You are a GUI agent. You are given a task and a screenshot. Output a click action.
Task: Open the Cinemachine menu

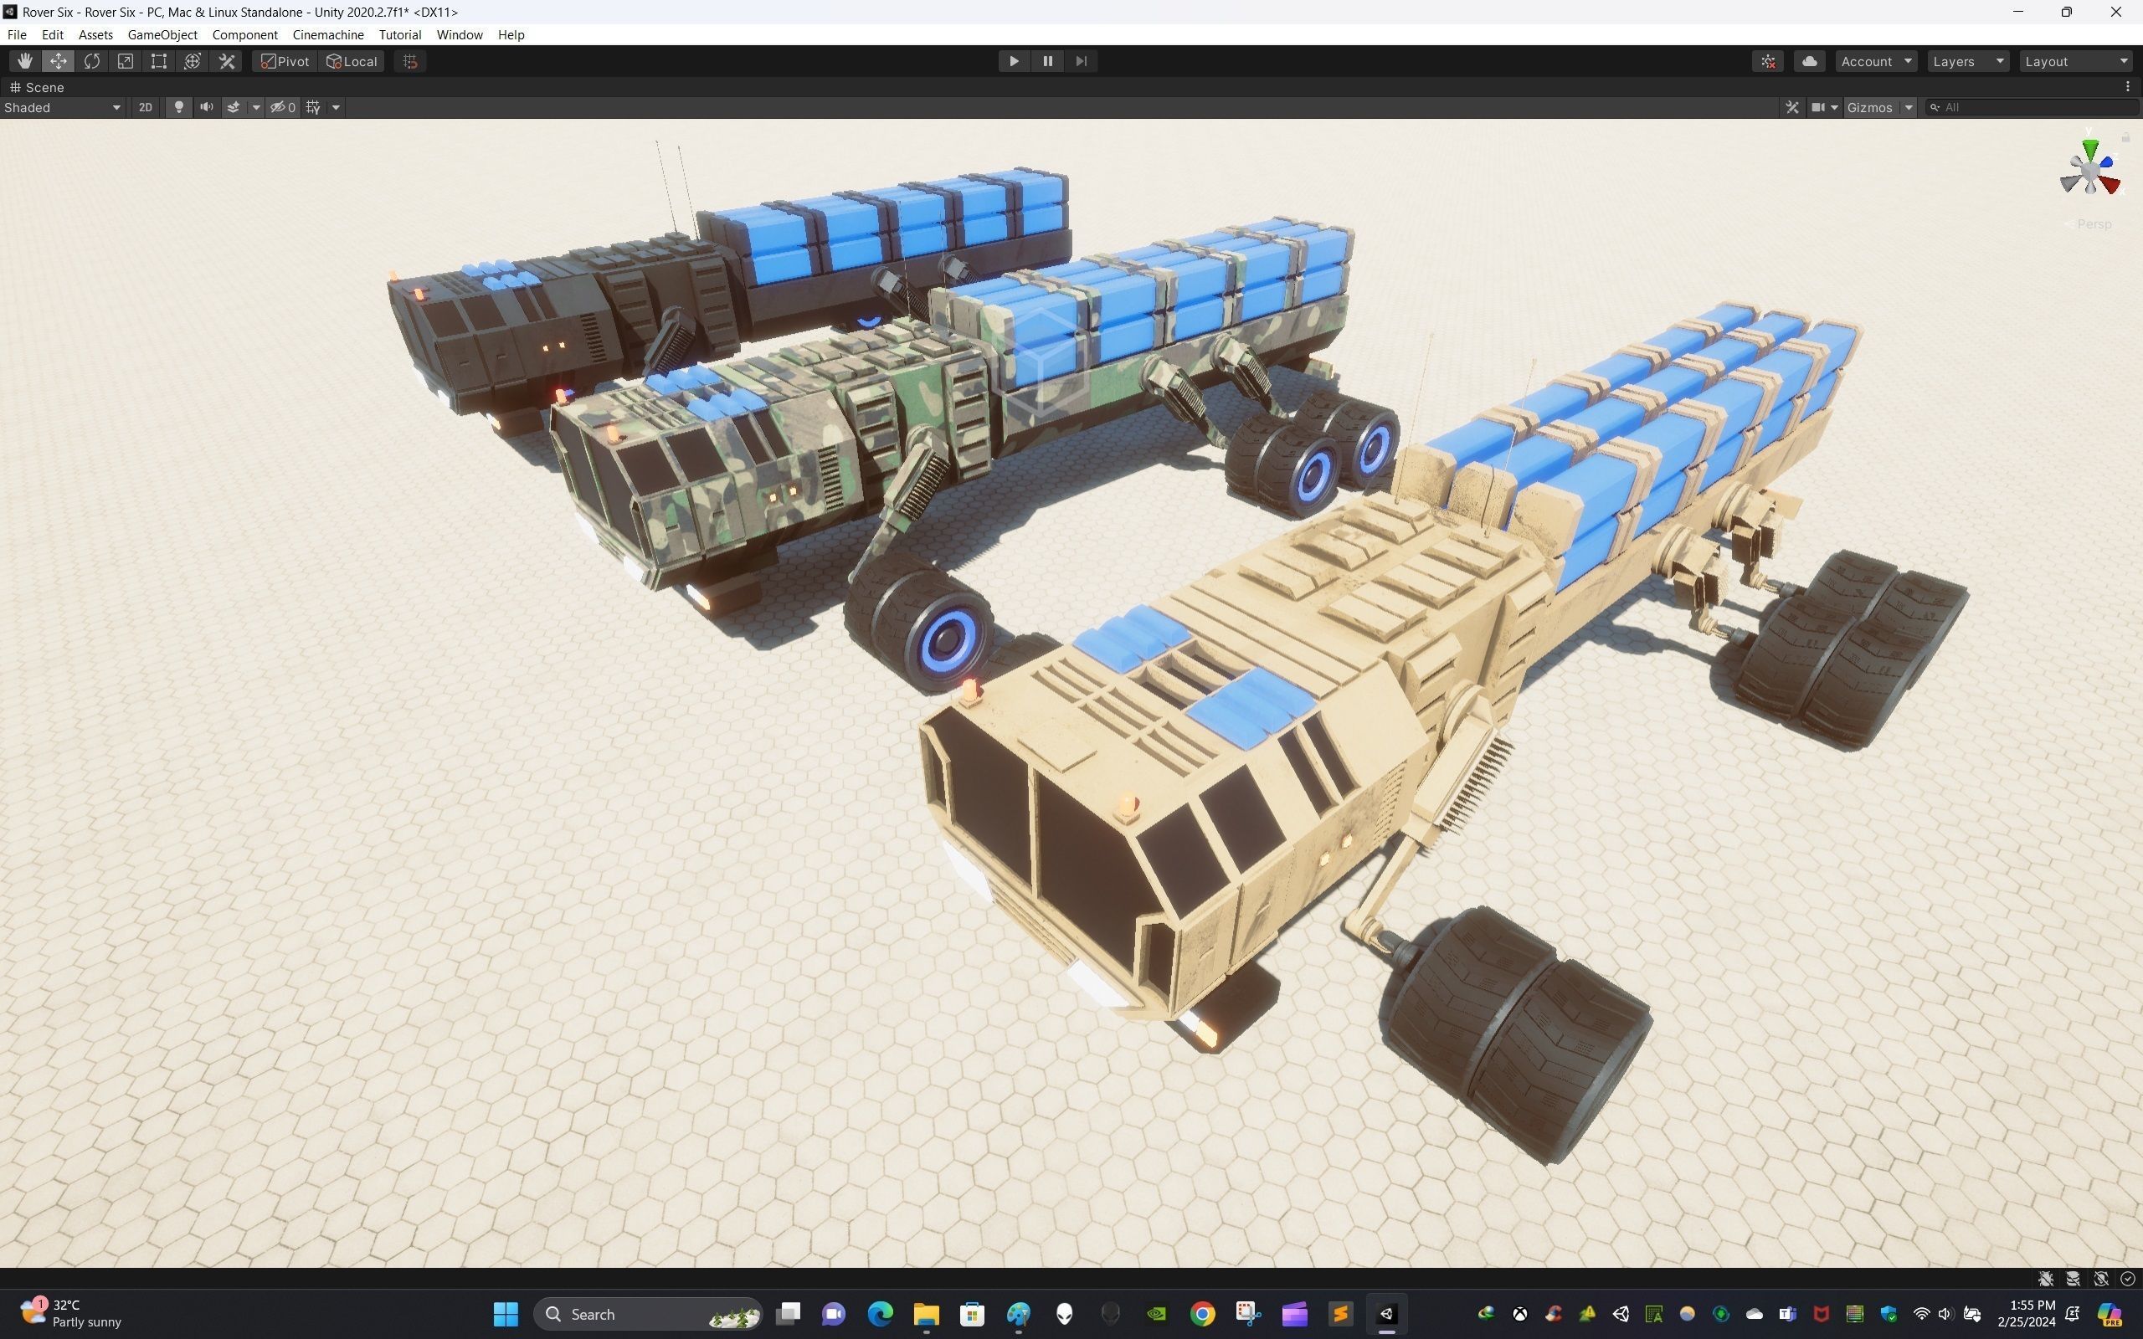[x=327, y=34]
